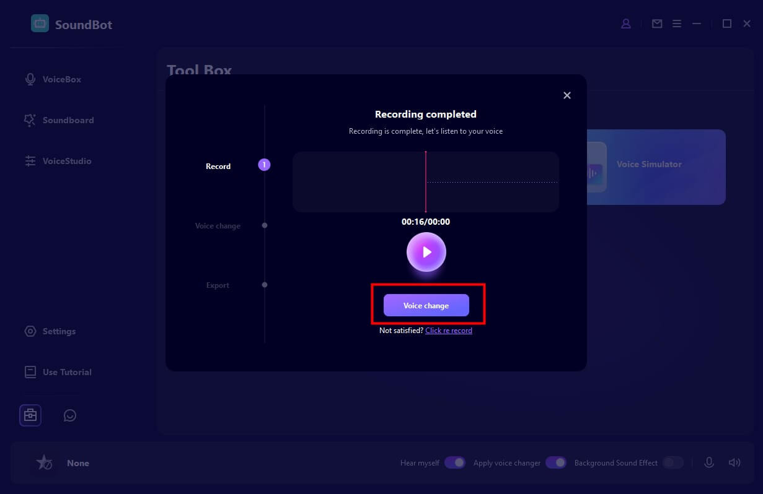Select the Tool Box briefcase icon
The width and height of the screenshot is (763, 494).
click(x=30, y=415)
